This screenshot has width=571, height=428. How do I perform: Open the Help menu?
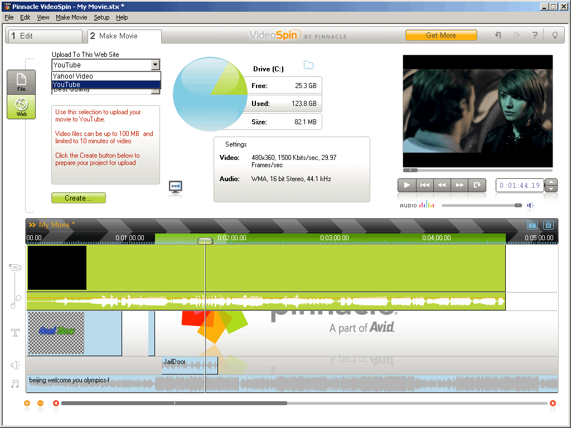coord(122,17)
